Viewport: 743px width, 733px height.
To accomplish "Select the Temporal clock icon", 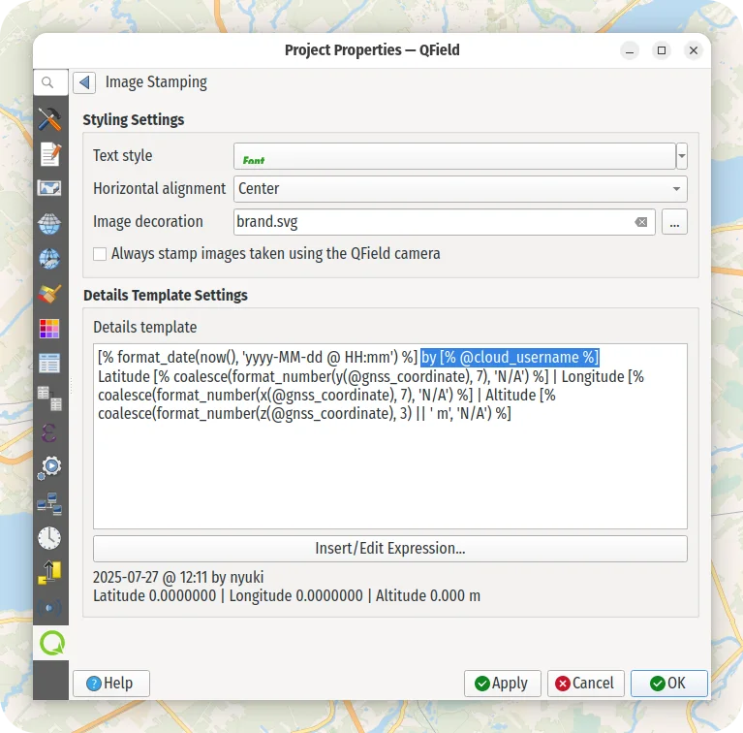I will click(x=49, y=537).
